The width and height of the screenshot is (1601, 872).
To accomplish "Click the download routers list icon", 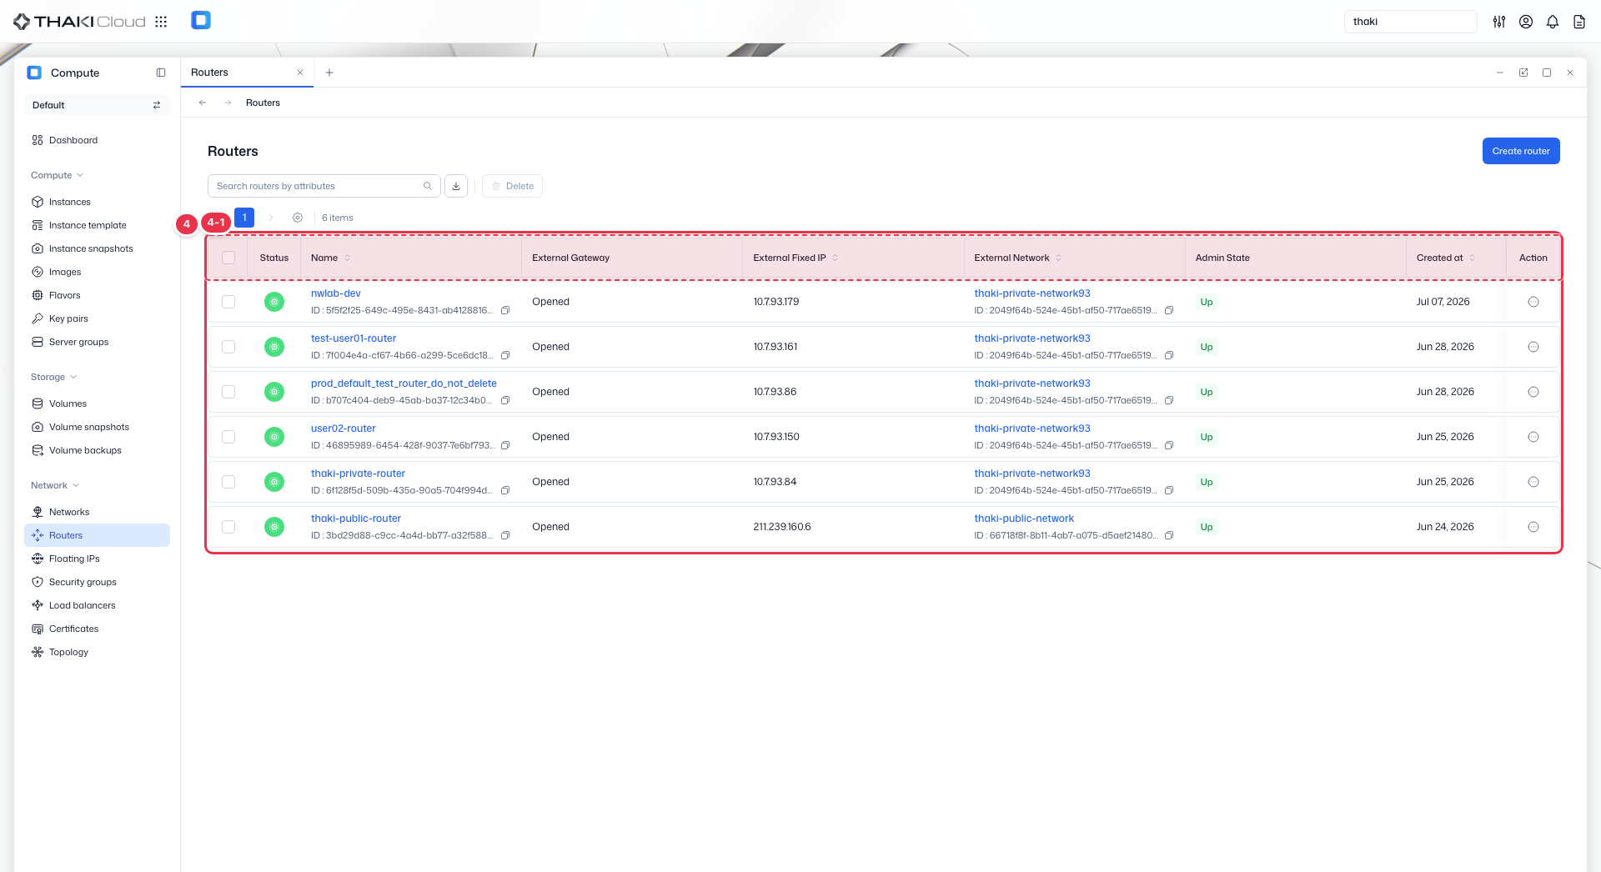I will pos(456,186).
